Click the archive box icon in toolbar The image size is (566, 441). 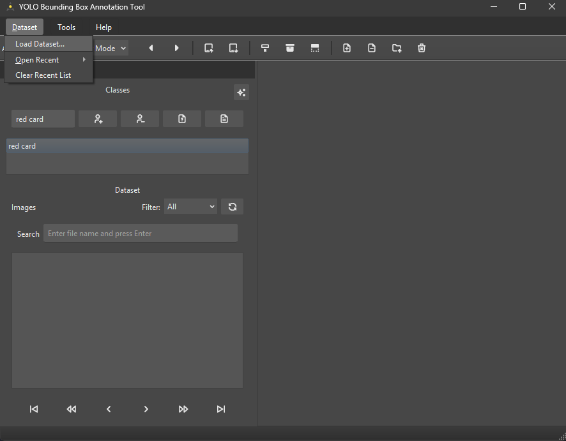tap(290, 48)
